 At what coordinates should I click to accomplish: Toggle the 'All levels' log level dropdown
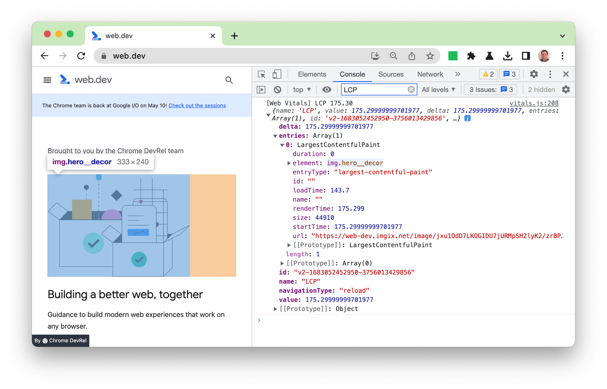coord(438,90)
